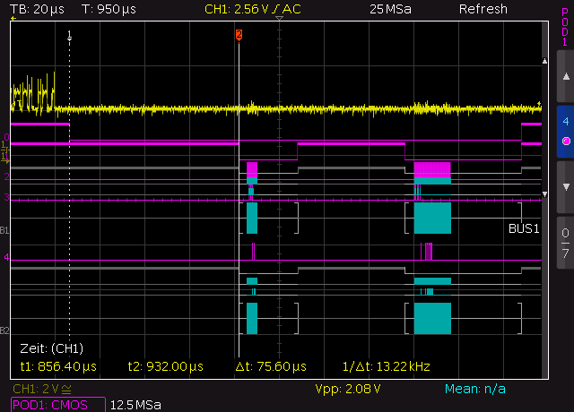The height and width of the screenshot is (412, 574).
Task: Open the CH1: 2 V channel settings
Action: [x=43, y=390]
